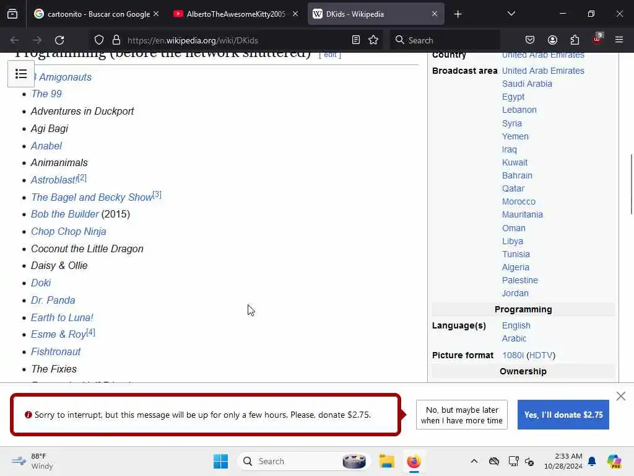
Task: Open weather widget 88°F Windy
Action: pyautogui.click(x=32, y=461)
